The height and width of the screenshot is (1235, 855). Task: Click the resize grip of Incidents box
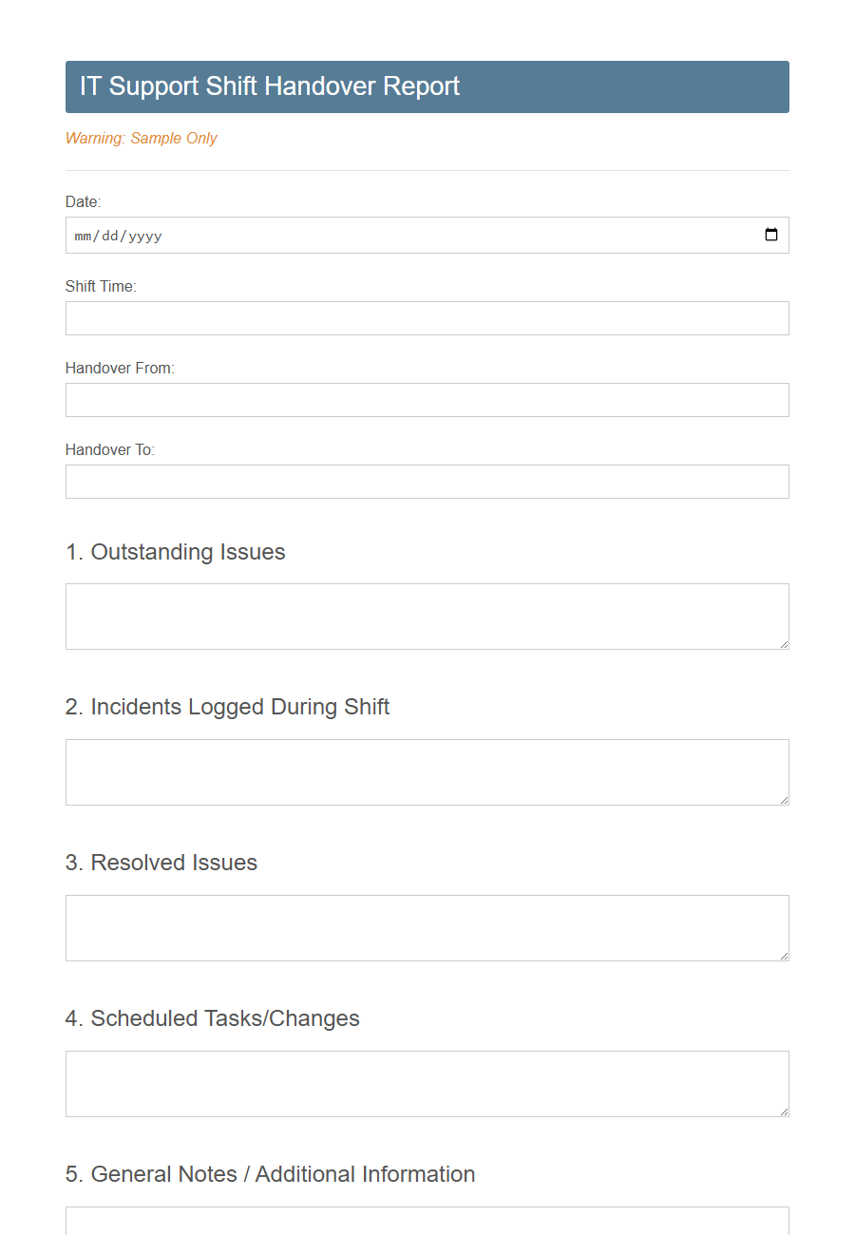pyautogui.click(x=784, y=801)
